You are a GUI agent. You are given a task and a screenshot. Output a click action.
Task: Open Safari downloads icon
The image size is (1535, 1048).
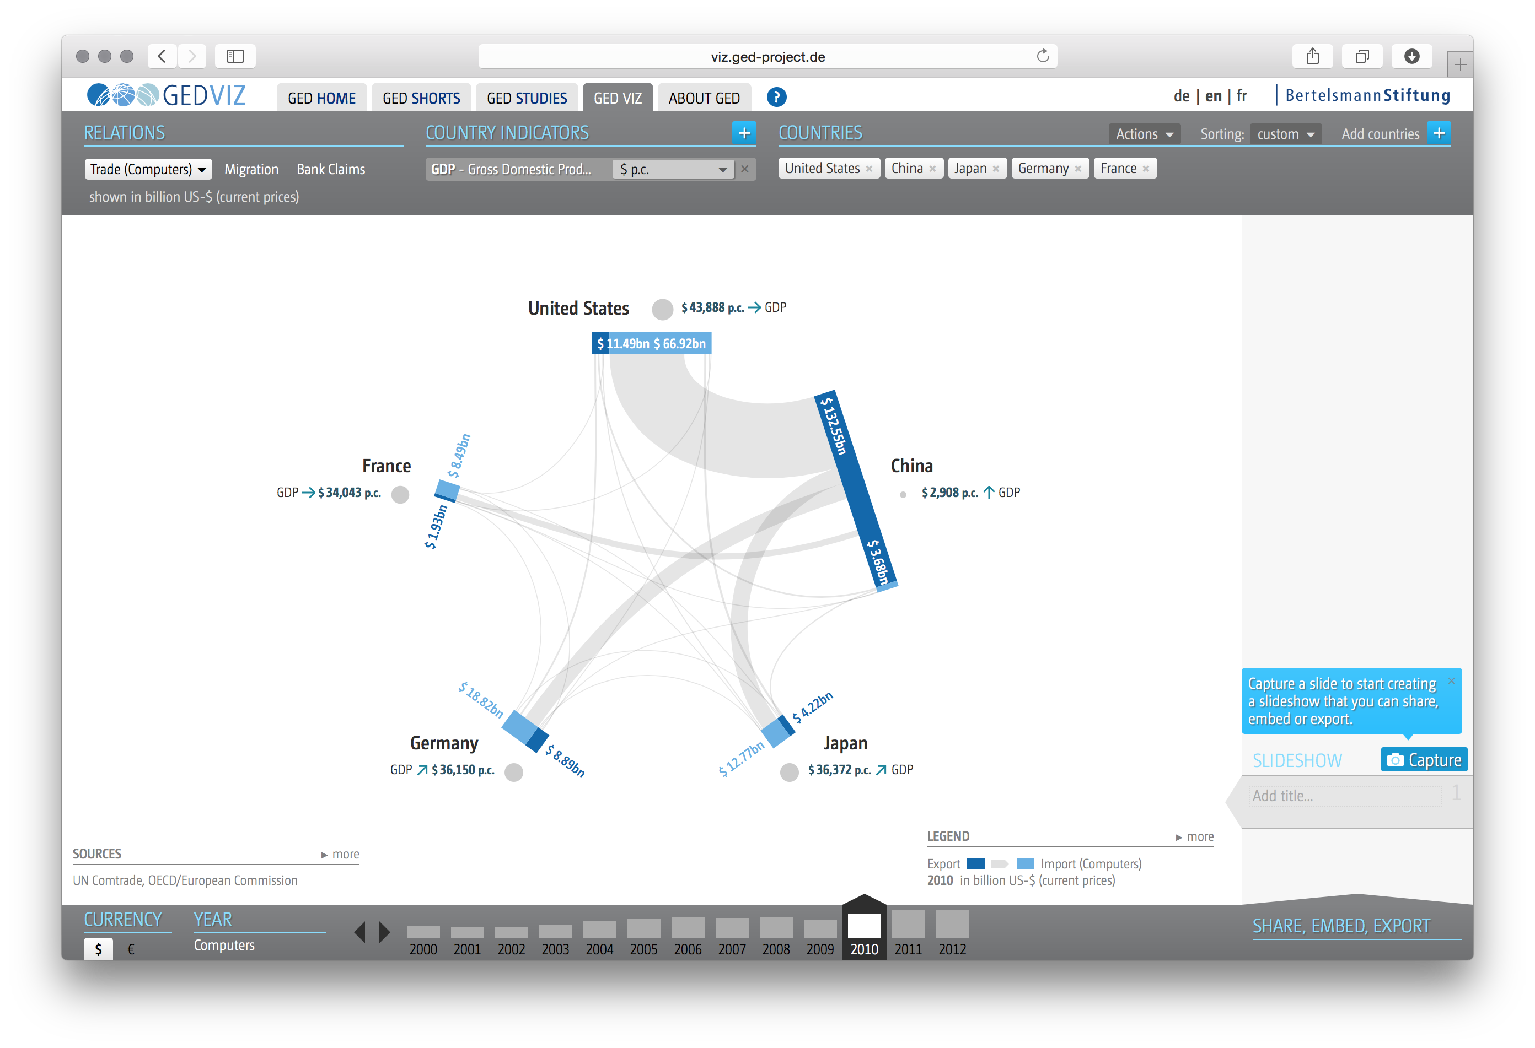[1411, 56]
